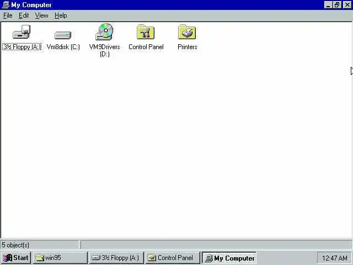The width and height of the screenshot is (353, 265).
Task: Click the My Computer title bar icon
Action: 6,5
